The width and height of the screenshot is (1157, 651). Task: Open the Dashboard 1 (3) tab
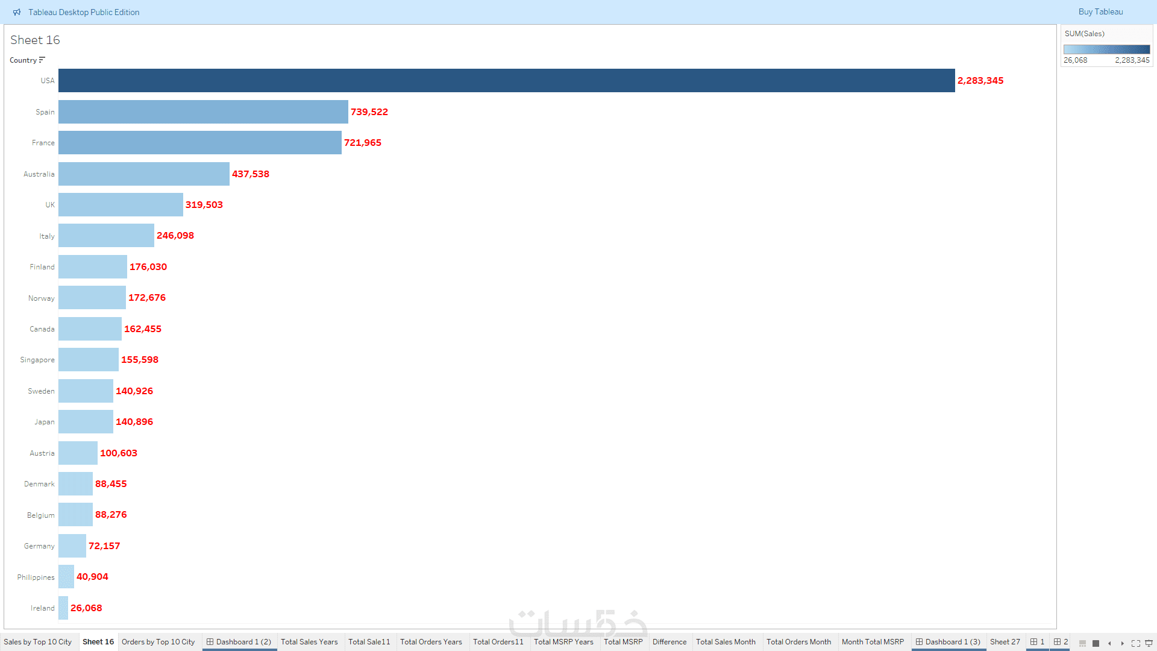pos(948,642)
